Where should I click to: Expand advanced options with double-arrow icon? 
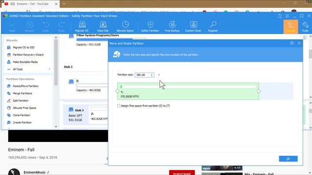click(159, 75)
